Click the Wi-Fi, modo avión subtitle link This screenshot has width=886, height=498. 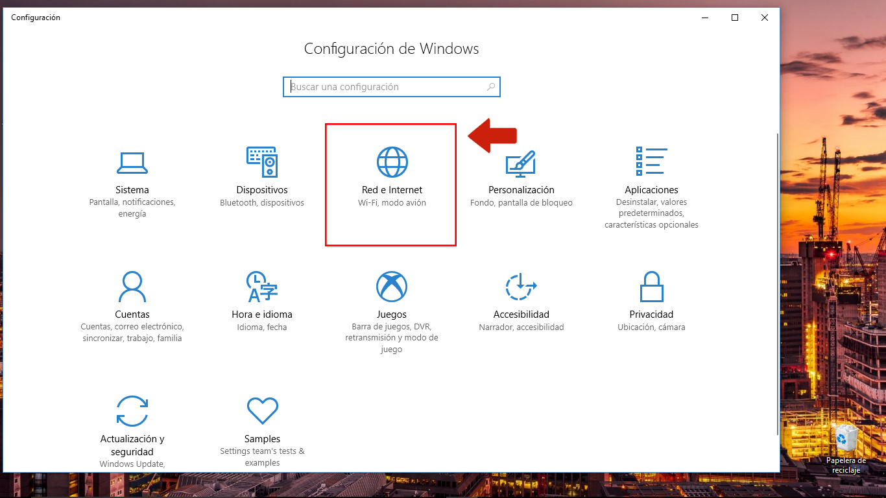coord(390,202)
